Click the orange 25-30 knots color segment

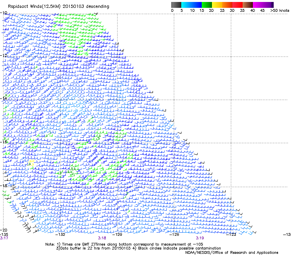pos(227,5)
